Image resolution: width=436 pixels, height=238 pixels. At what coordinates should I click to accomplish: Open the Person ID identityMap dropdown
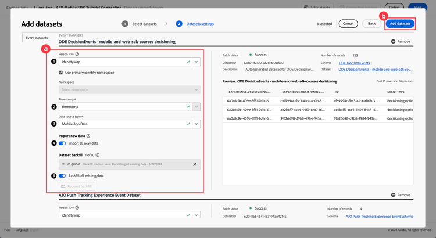click(196, 62)
